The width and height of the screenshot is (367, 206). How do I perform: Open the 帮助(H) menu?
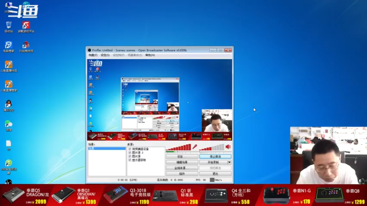tap(150, 55)
